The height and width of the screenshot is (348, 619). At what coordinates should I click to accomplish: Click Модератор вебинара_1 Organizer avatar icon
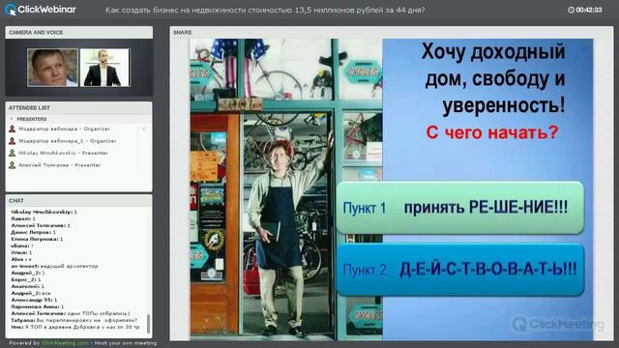13,141
